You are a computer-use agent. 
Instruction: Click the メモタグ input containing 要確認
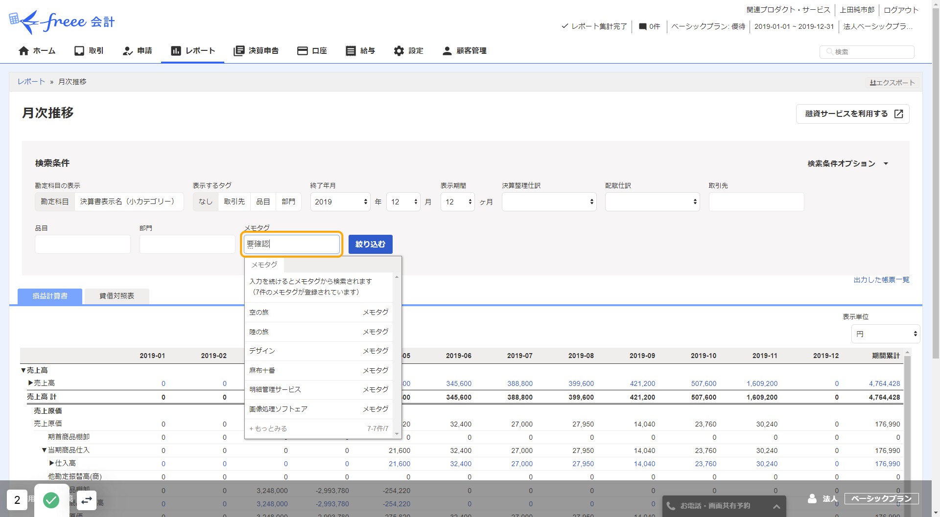click(292, 244)
